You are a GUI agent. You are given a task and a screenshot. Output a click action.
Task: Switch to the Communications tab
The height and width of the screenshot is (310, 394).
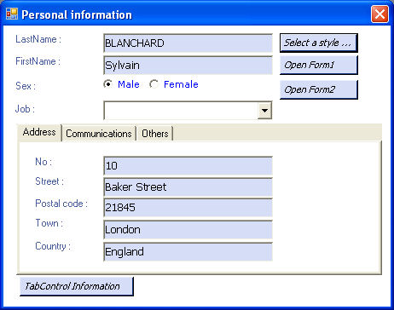tap(99, 134)
